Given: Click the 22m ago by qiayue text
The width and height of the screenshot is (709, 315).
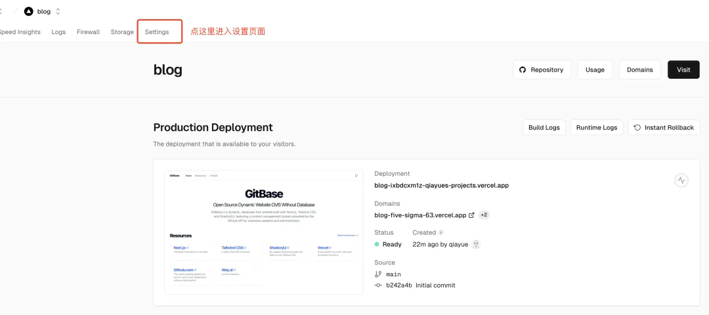Looking at the screenshot, I should pos(440,245).
